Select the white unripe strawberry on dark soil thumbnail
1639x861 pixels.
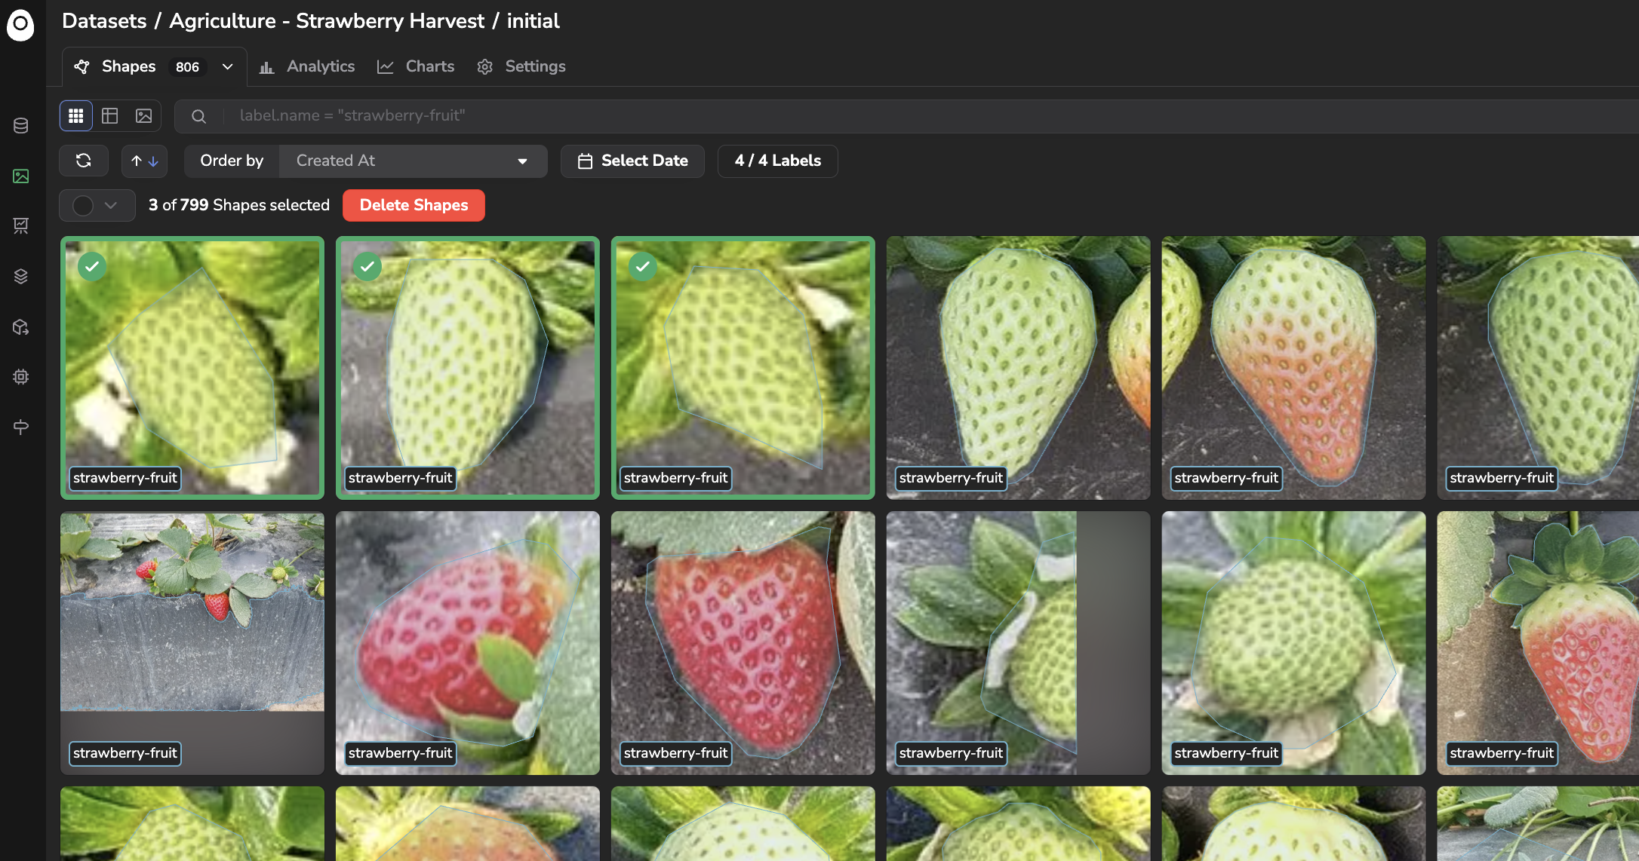coord(1018,368)
